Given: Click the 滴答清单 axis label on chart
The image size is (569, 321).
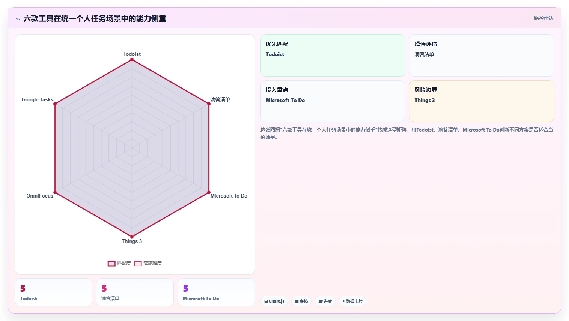Looking at the screenshot, I should [x=220, y=99].
